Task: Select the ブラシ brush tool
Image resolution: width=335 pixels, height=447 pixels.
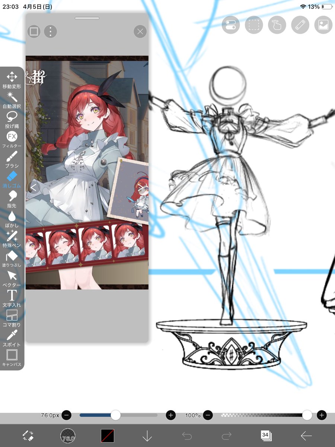Action: [12, 159]
